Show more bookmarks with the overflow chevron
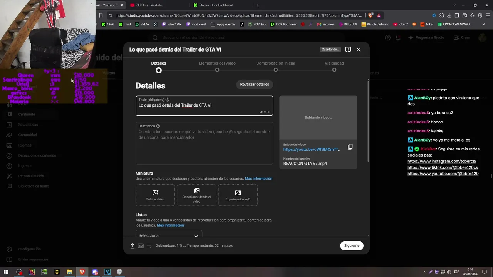Image resolution: width=493 pixels, height=277 pixels. (x=483, y=24)
